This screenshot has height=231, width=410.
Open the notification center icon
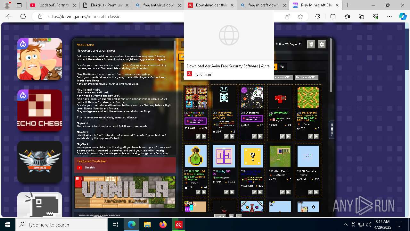(x=399, y=225)
